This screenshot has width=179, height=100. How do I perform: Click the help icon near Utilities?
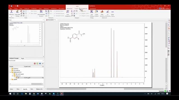pos(160,9)
